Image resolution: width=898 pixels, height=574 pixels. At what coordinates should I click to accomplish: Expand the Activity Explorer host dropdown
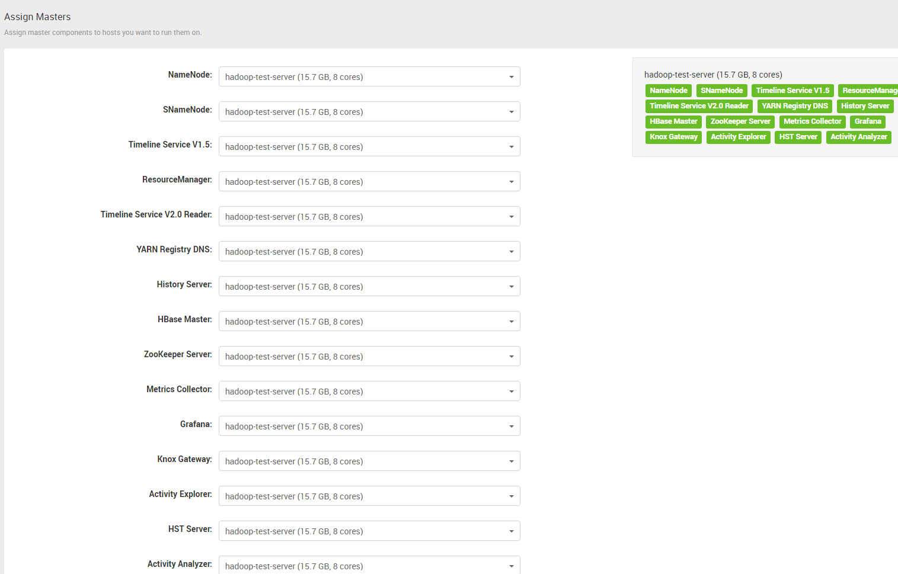pyautogui.click(x=369, y=496)
